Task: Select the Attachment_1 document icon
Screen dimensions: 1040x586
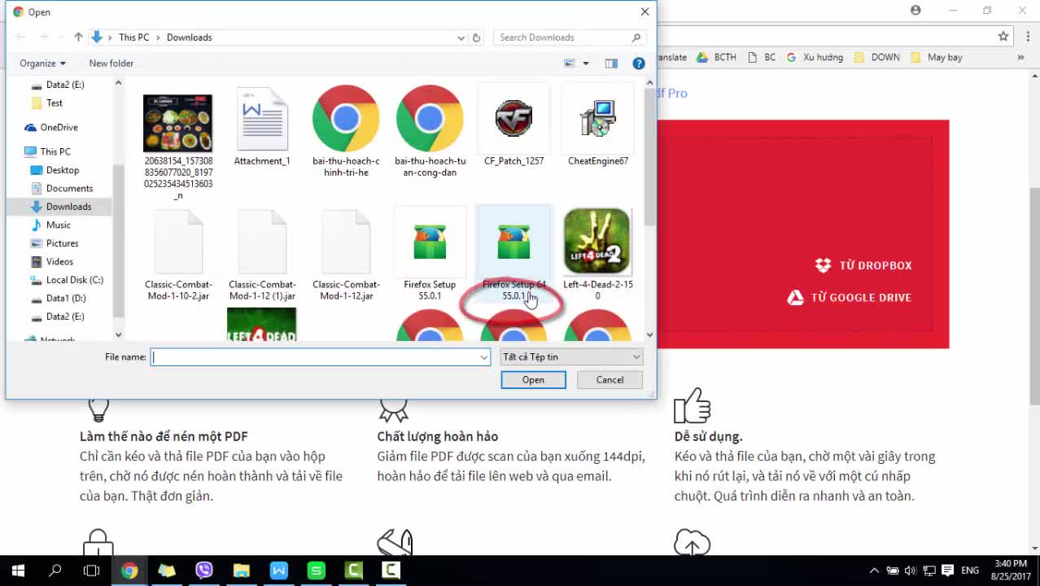Action: pyautogui.click(x=262, y=120)
